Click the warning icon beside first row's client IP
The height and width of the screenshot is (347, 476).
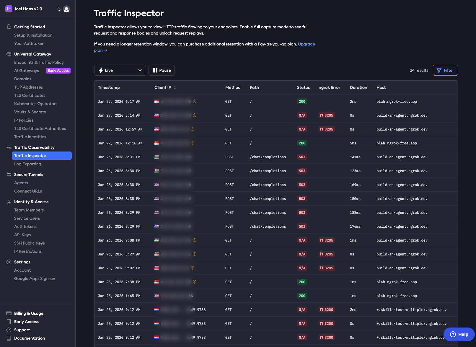195,101
